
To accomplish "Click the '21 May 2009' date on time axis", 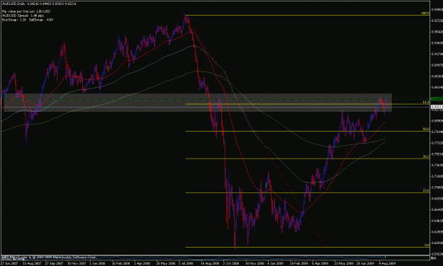I will pos(343,263).
